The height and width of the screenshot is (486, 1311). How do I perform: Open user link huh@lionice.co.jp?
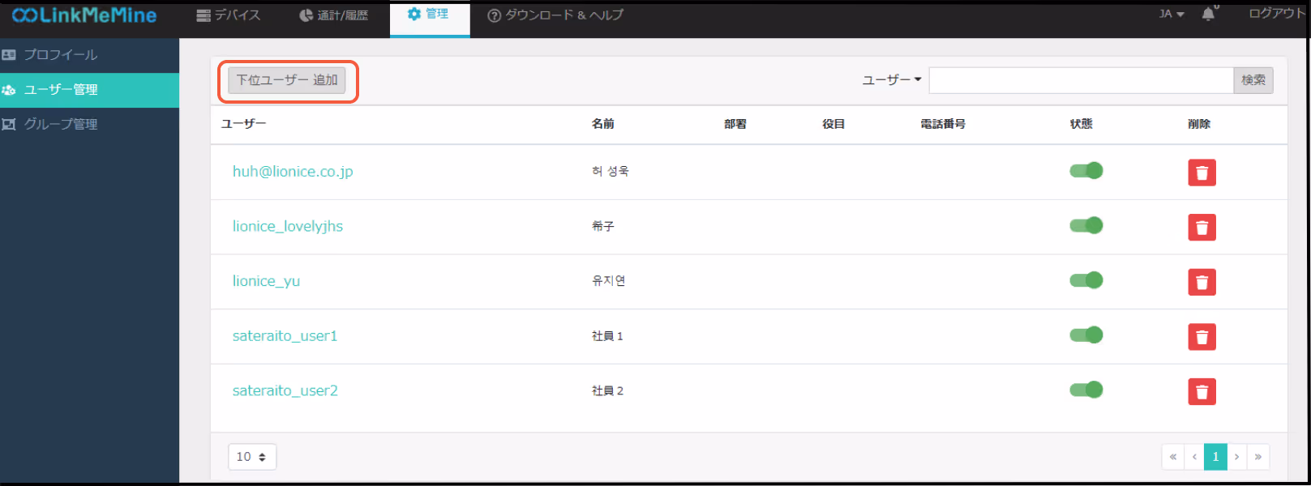[293, 172]
